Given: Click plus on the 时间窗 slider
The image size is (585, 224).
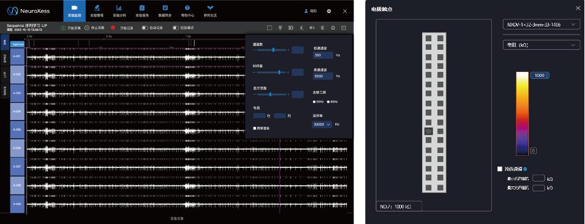Looking at the screenshot, I should click(288, 72).
